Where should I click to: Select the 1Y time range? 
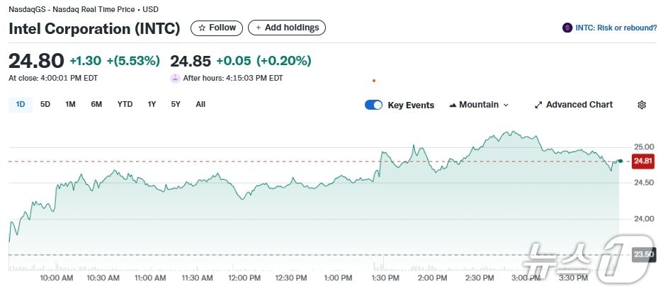pos(152,104)
